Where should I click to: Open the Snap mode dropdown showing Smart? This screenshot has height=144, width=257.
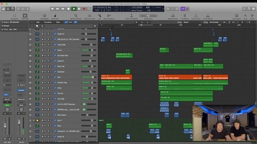pyautogui.click(x=193, y=22)
